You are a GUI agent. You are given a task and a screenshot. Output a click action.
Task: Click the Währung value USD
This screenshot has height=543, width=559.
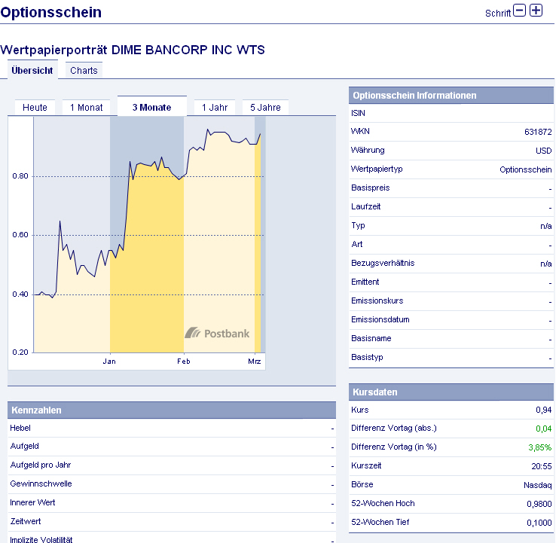click(x=544, y=151)
